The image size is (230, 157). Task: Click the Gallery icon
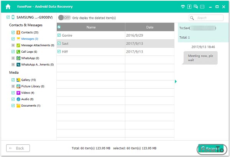coord(18,80)
